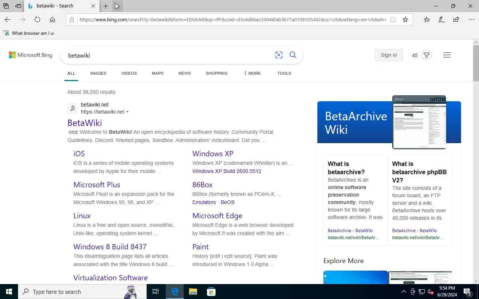
Task: Click the site lock security icon
Action: click(72, 19)
